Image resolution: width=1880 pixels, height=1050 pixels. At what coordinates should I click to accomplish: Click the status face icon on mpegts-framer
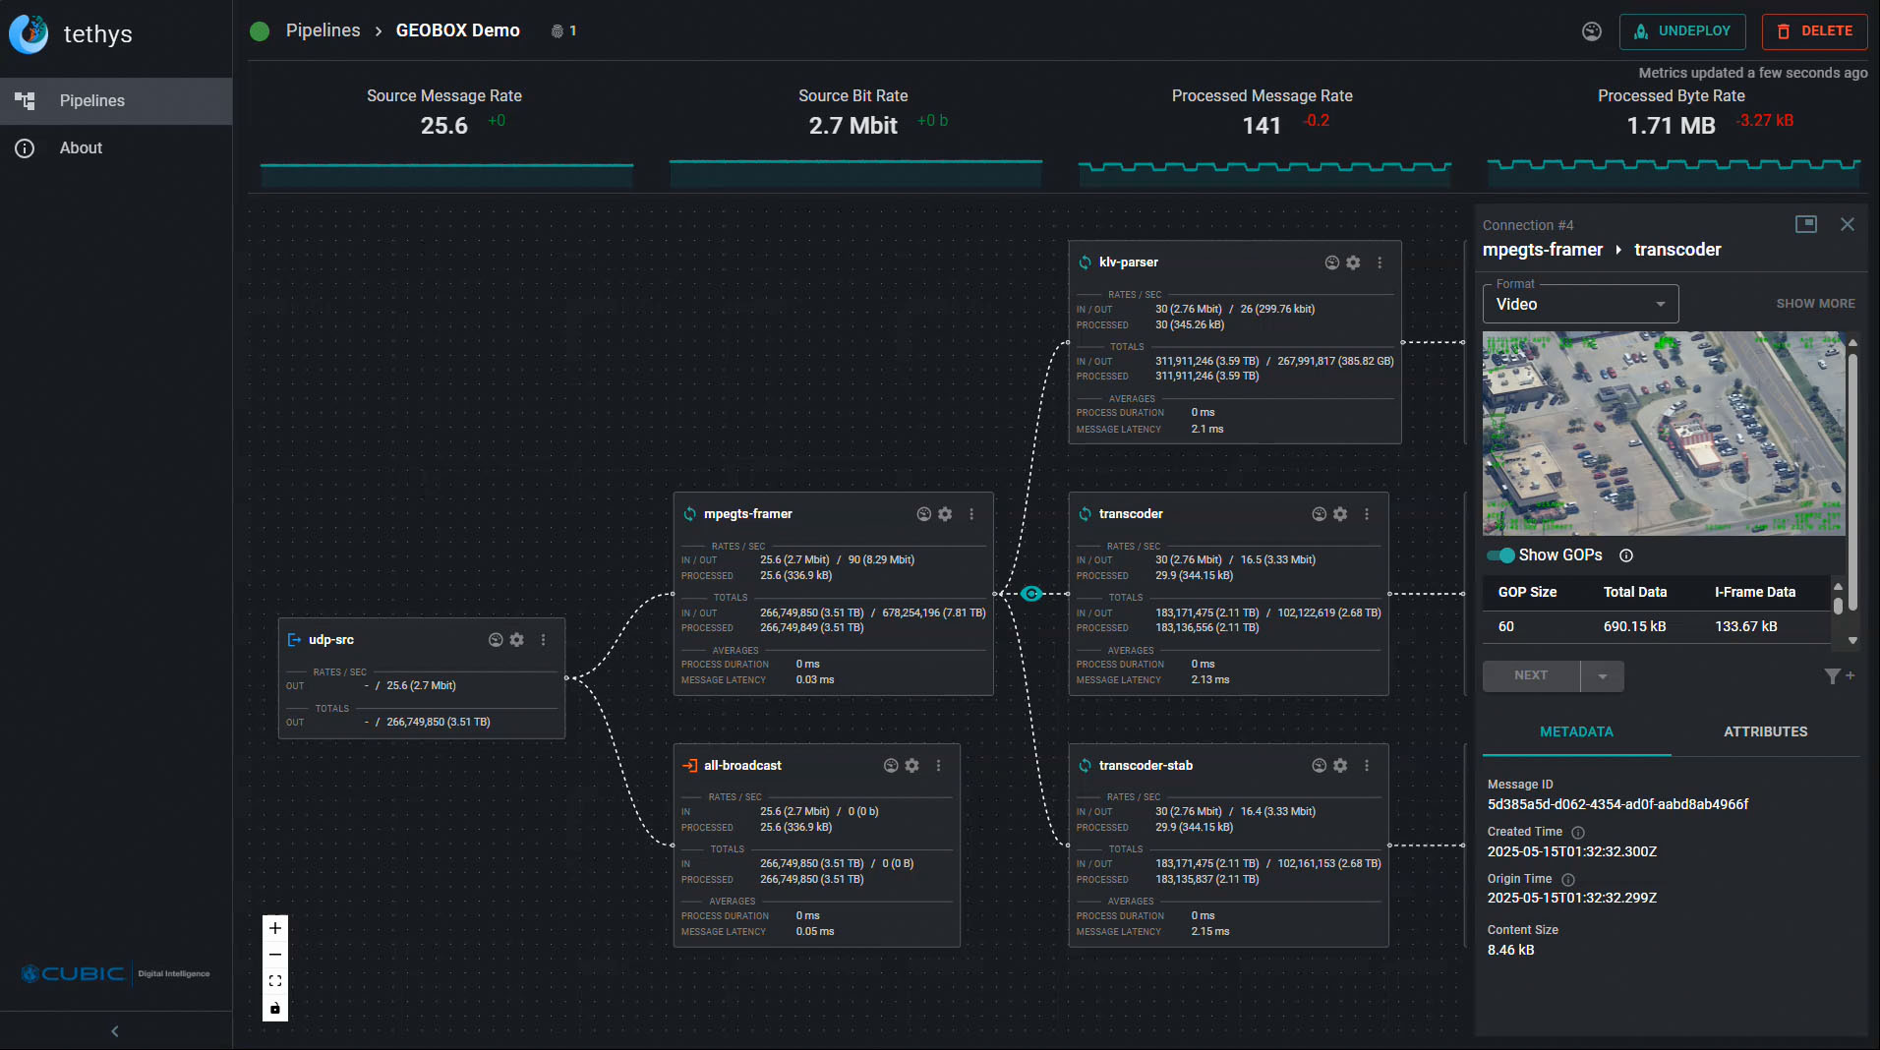pos(923,514)
